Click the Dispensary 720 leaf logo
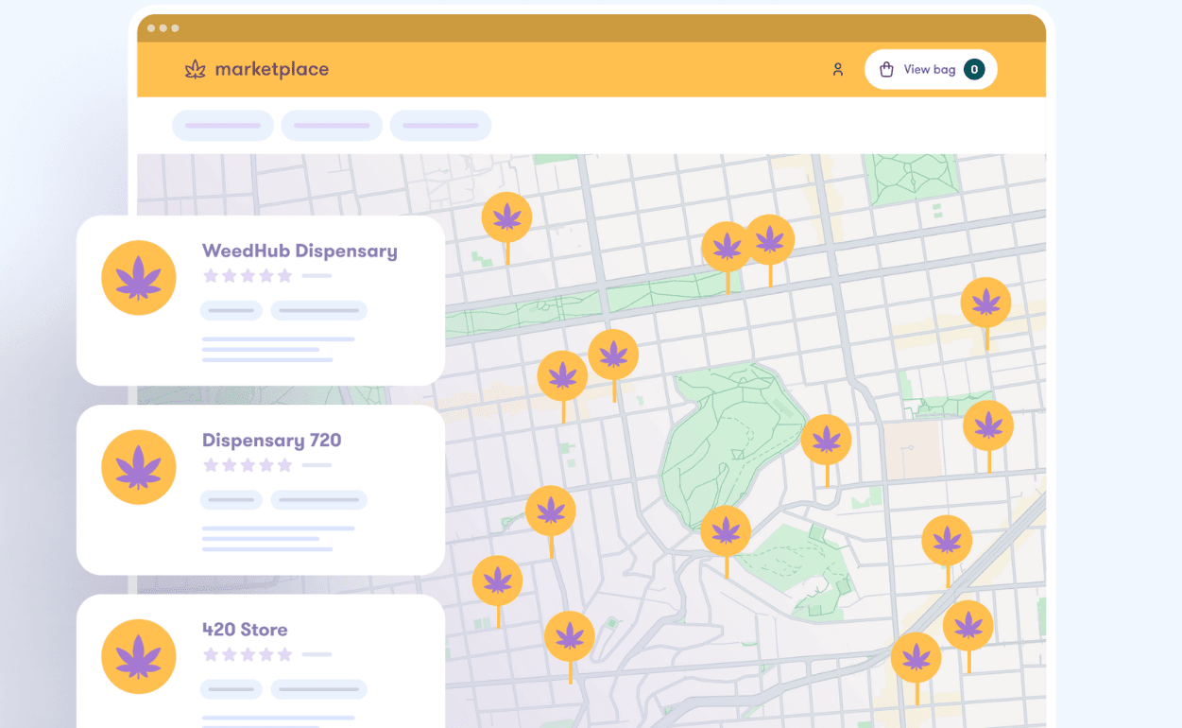The width and height of the screenshot is (1182, 728). pos(139,467)
